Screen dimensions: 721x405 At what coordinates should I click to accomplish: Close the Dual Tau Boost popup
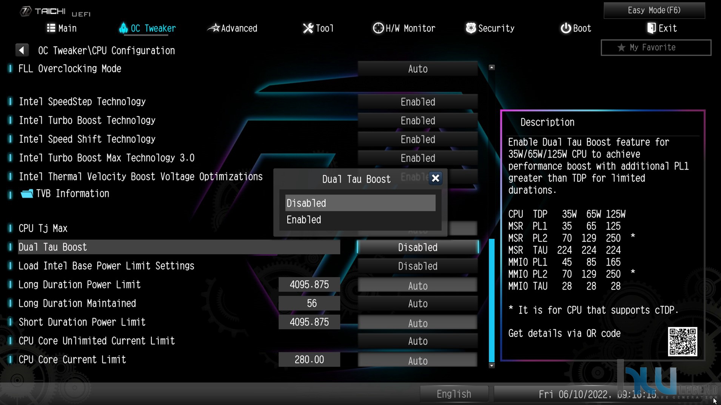coord(435,178)
